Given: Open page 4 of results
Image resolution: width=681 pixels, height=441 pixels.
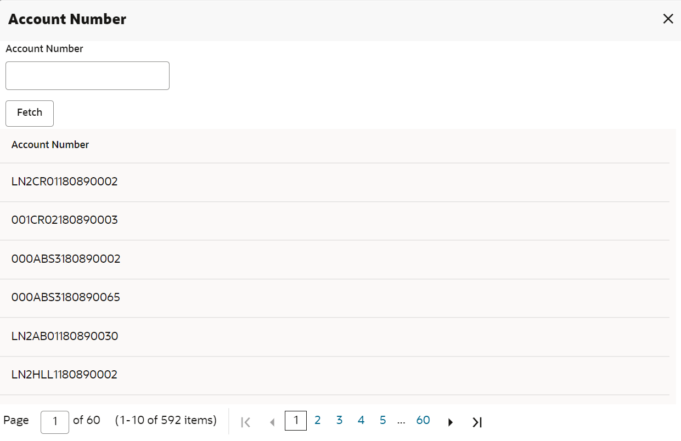Looking at the screenshot, I should click(361, 421).
